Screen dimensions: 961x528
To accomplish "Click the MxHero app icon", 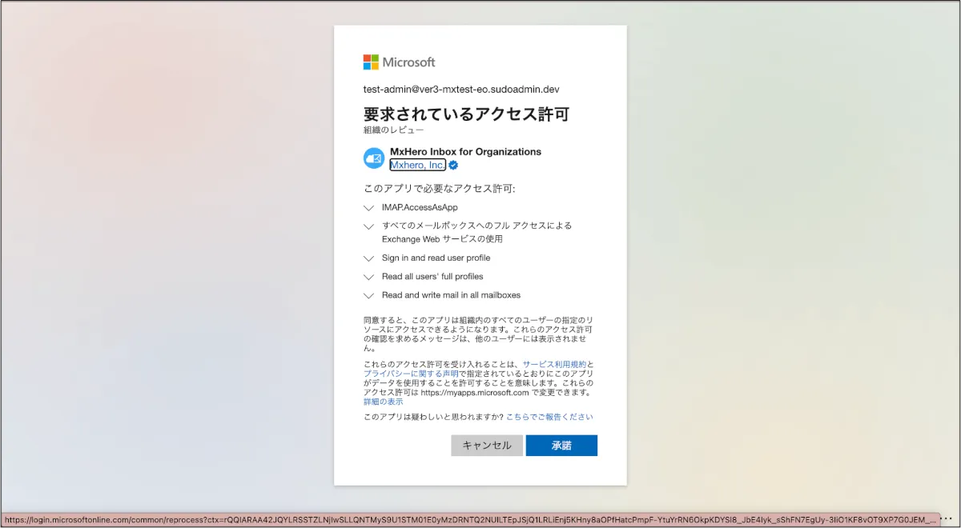I will click(x=374, y=158).
